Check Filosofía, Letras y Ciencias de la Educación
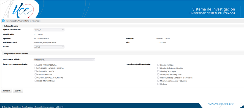244x108 pixels. pyautogui.click(x=158, y=78)
